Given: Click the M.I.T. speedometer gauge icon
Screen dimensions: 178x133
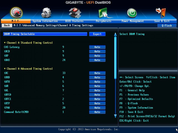Looking at the screenshot, I should [16, 13].
